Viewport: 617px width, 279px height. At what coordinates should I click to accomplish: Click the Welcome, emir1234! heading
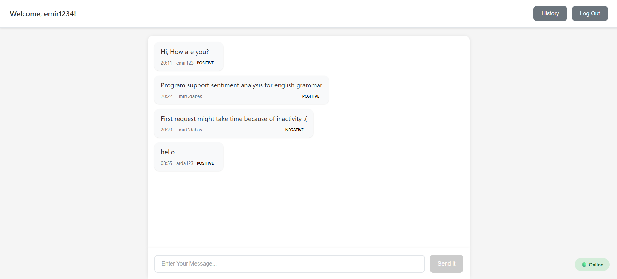[43, 14]
